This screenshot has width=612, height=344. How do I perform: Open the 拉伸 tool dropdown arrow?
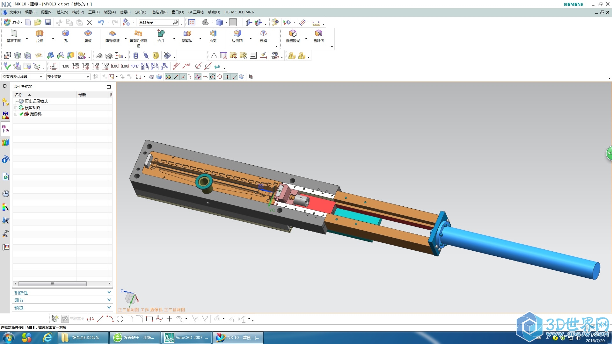(x=53, y=39)
